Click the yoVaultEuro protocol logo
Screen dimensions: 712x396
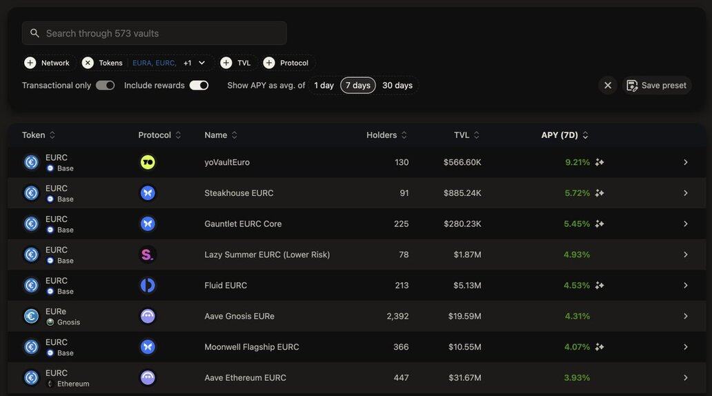(x=148, y=162)
